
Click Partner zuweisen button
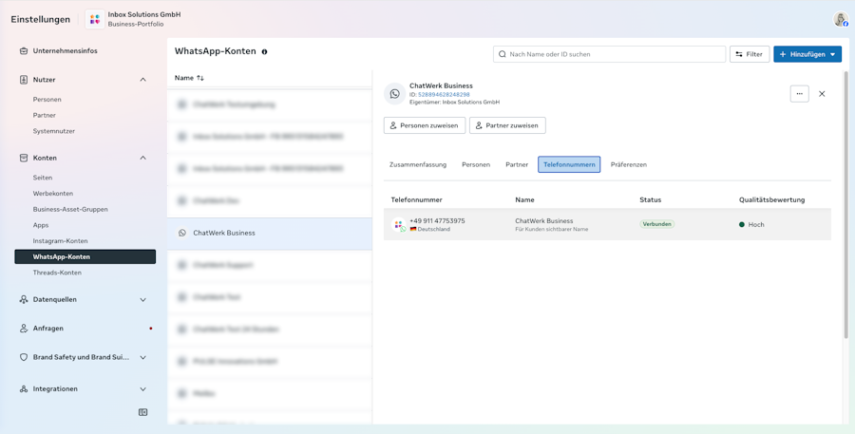pos(507,125)
